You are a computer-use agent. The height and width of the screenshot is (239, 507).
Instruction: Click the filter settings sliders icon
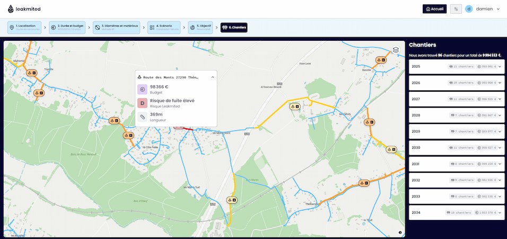tap(456, 9)
